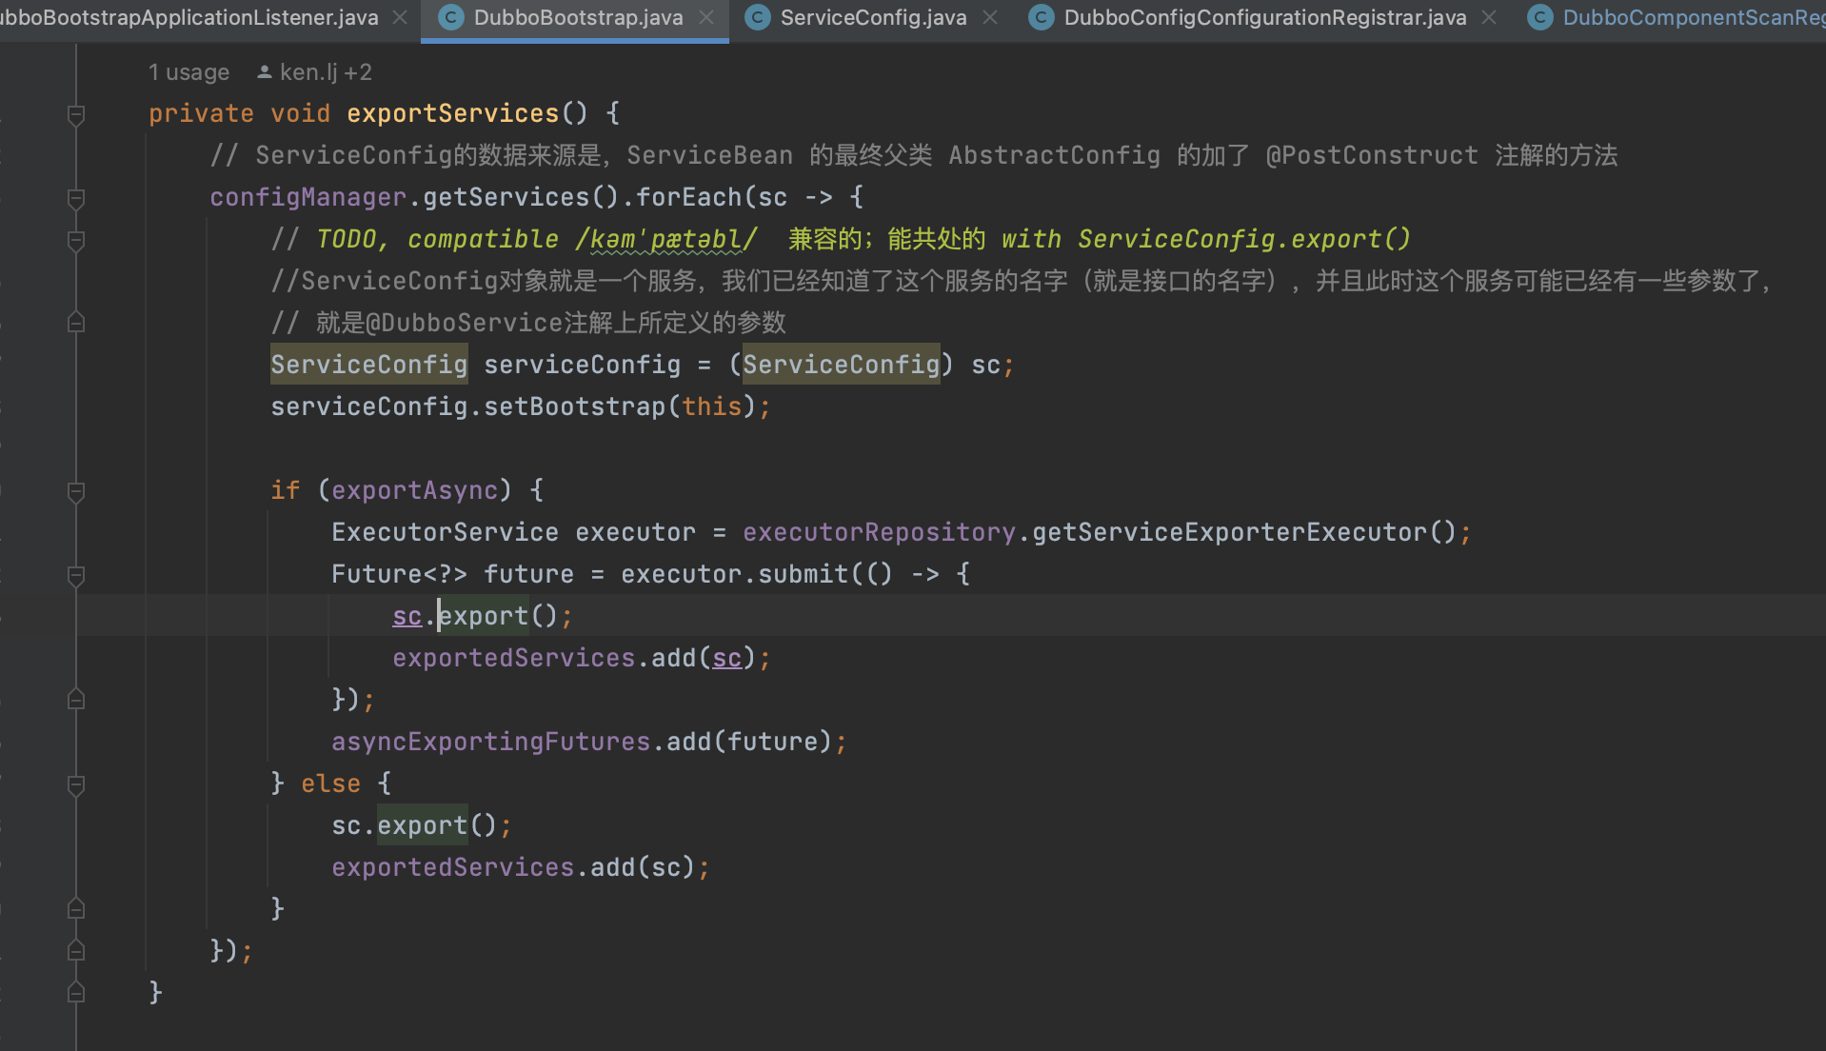This screenshot has height=1051, width=1826.
Task: Open the DubboBootstrapApplicationListener.java tab
Action: pyautogui.click(x=189, y=18)
